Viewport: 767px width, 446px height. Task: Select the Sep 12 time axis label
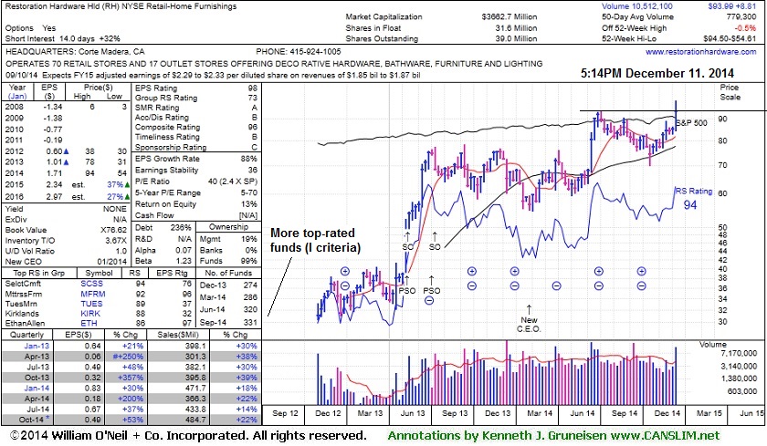[285, 413]
